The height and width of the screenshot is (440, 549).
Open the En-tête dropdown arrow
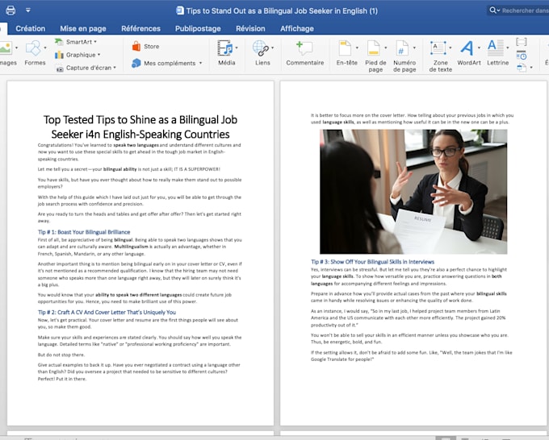pyautogui.click(x=357, y=48)
